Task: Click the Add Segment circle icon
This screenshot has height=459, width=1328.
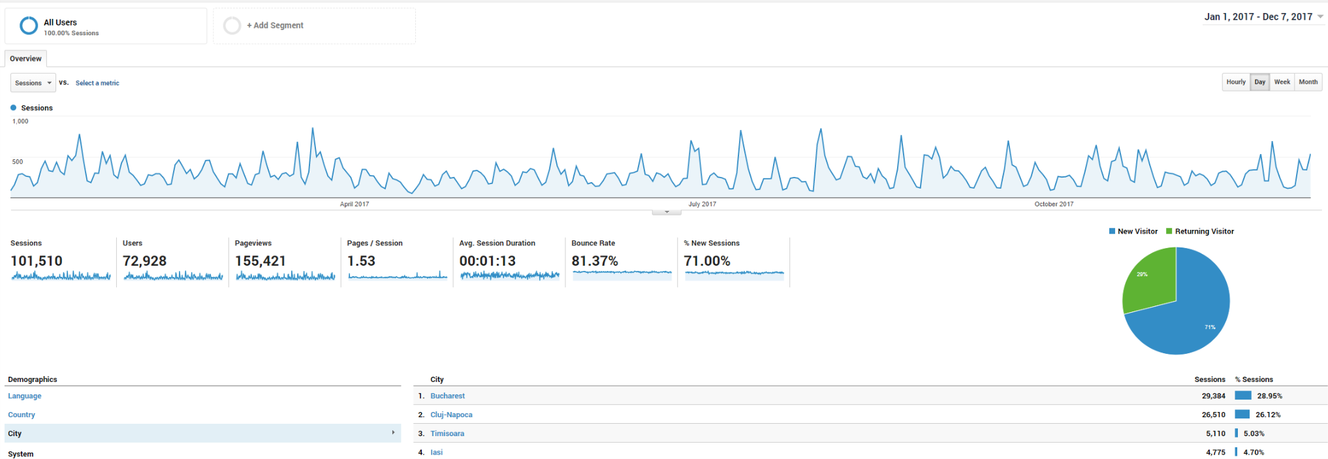Action: tap(232, 25)
